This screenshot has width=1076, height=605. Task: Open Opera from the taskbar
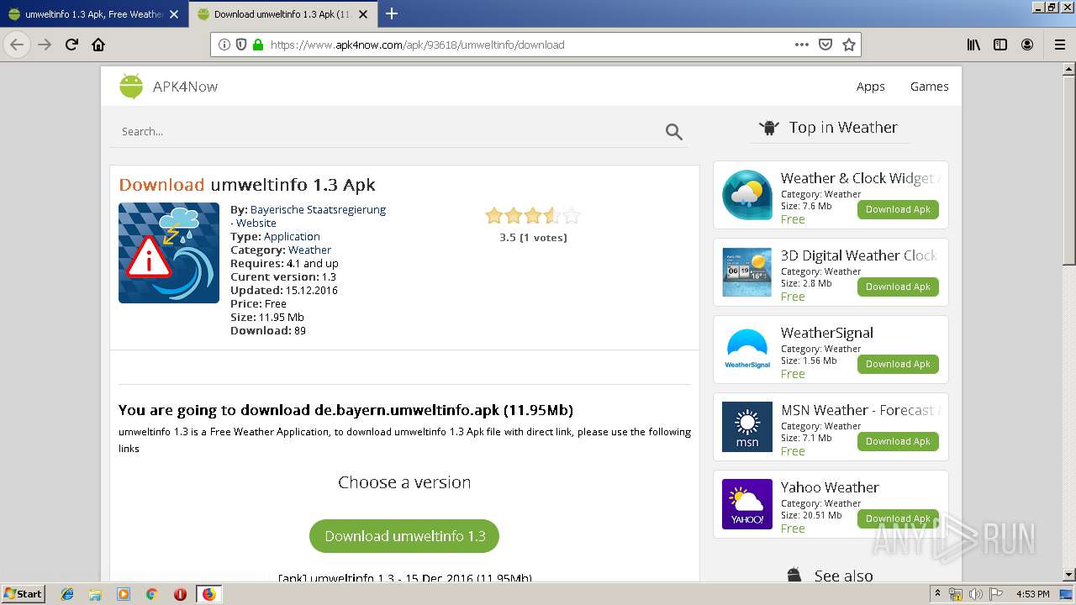(x=180, y=594)
